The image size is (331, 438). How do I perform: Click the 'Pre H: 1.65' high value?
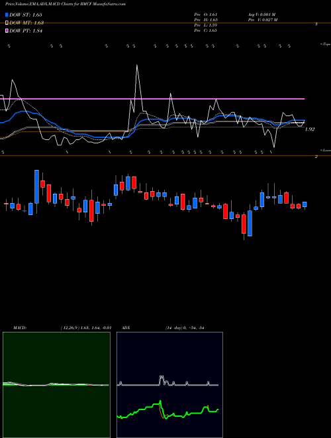[x=206, y=20]
